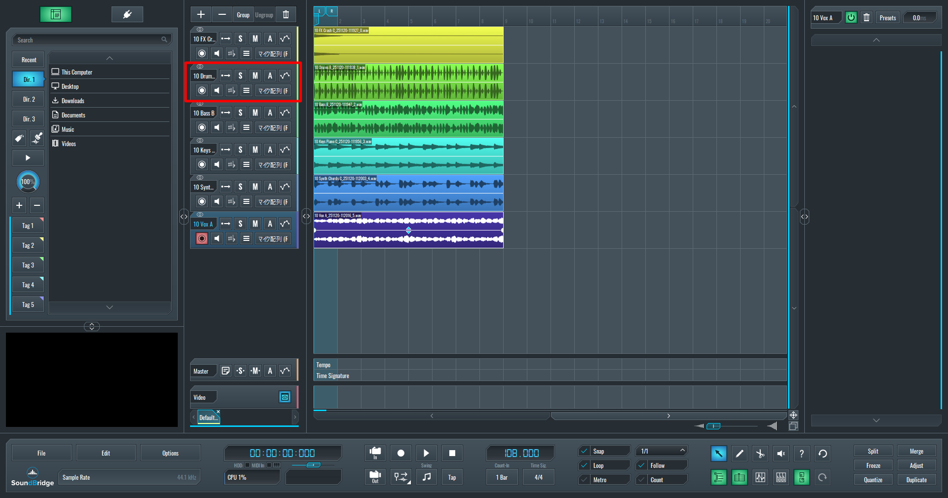Adjust the browser preview volume knob
This screenshot has height=498, width=948.
(28, 182)
